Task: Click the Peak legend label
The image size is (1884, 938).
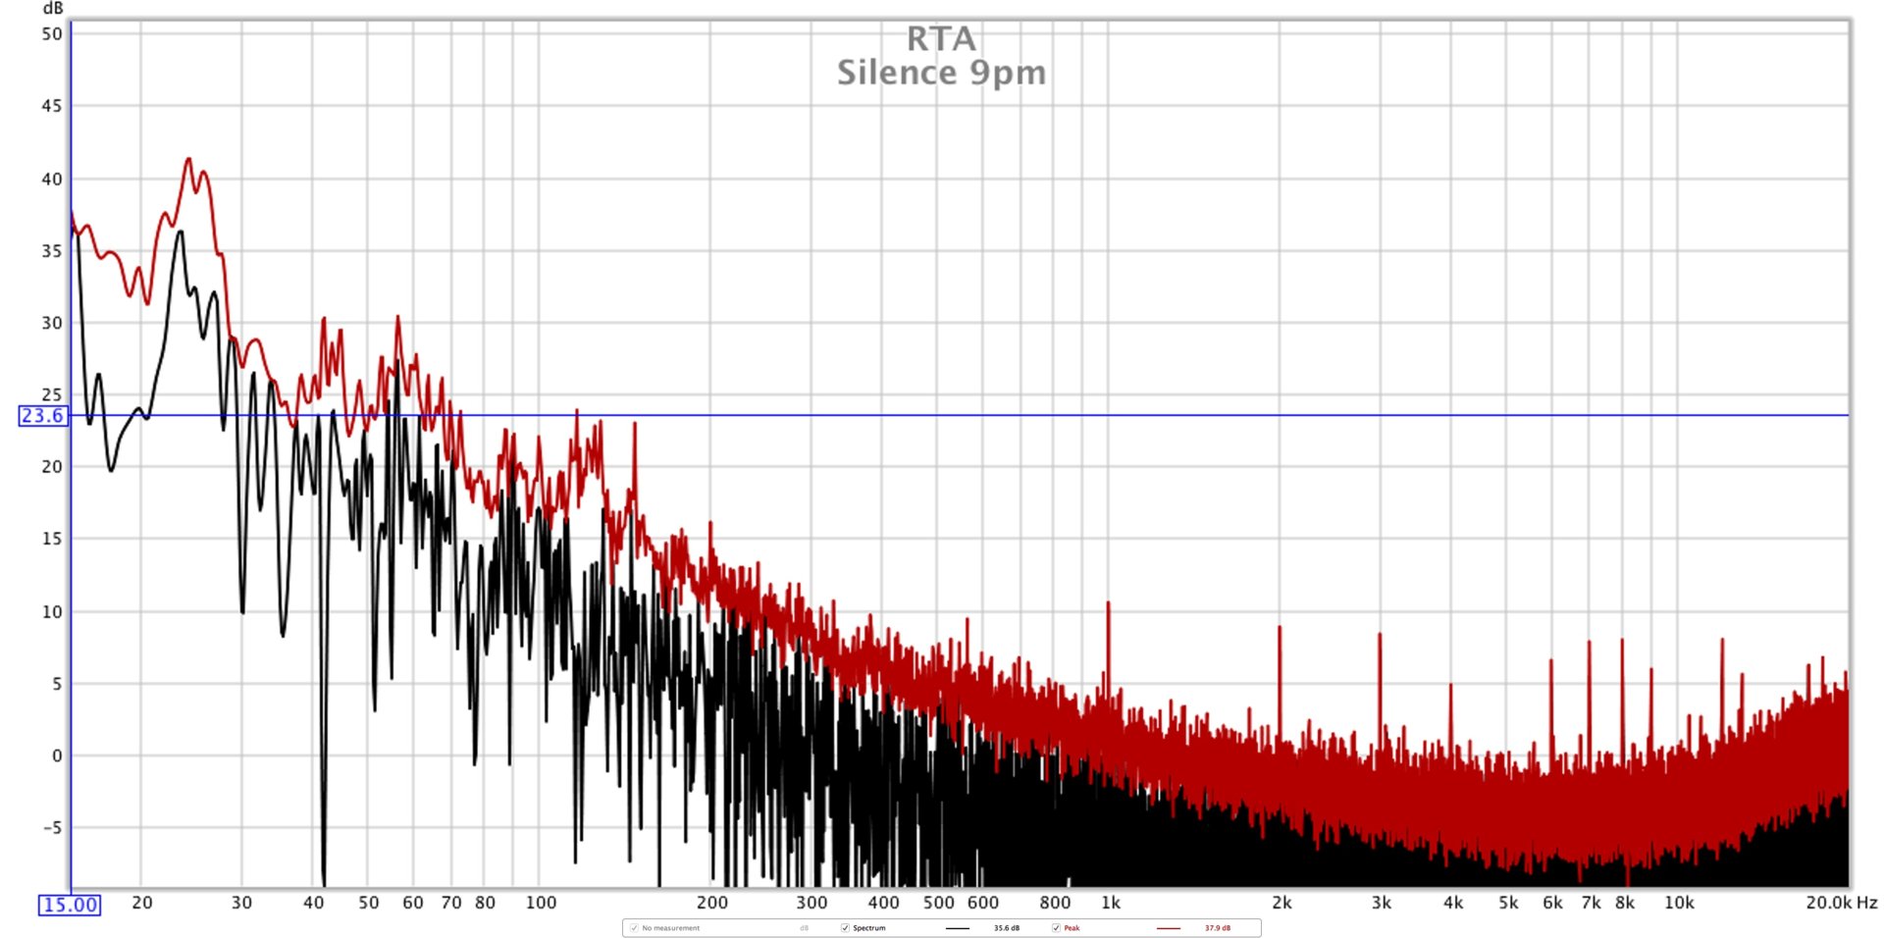Action: coord(1072,927)
